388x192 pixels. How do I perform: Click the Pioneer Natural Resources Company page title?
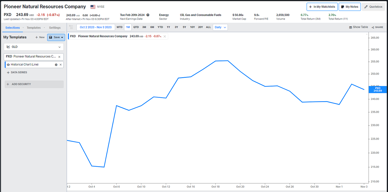[x=45, y=7]
